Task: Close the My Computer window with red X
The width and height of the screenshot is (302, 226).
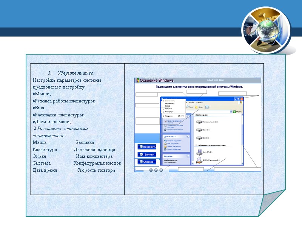Action: [x=242, y=99]
